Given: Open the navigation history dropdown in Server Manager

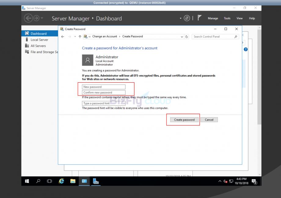Looking at the screenshot, I should point(42,18).
